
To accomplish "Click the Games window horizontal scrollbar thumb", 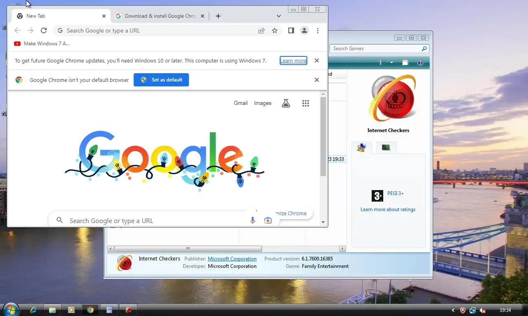I will click(x=188, y=249).
